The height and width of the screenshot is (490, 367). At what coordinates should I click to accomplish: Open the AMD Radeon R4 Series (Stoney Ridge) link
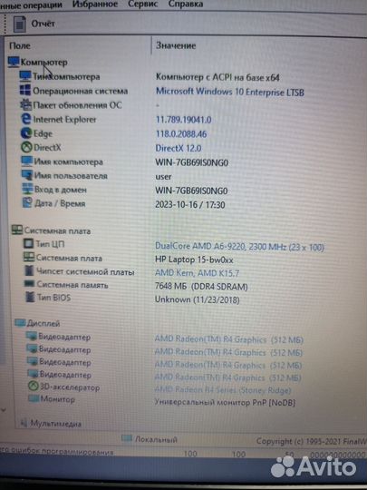(x=223, y=390)
